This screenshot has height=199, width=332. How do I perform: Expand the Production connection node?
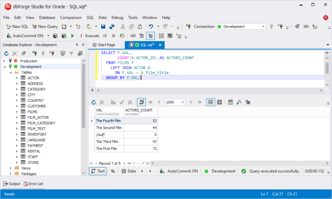pos(4,61)
